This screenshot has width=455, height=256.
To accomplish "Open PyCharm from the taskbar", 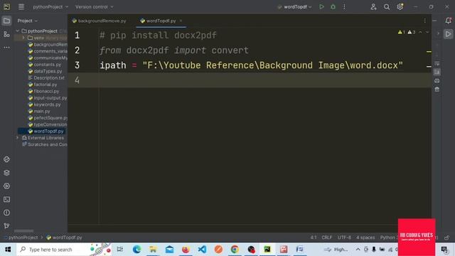I will 267,250.
